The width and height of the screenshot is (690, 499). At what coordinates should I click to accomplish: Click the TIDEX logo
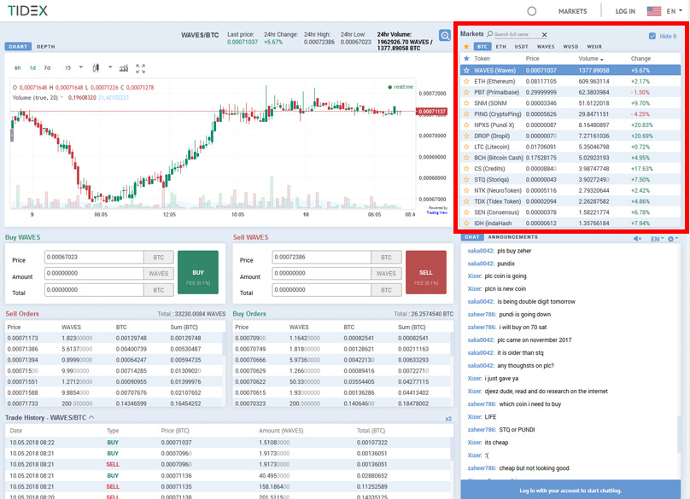click(27, 10)
